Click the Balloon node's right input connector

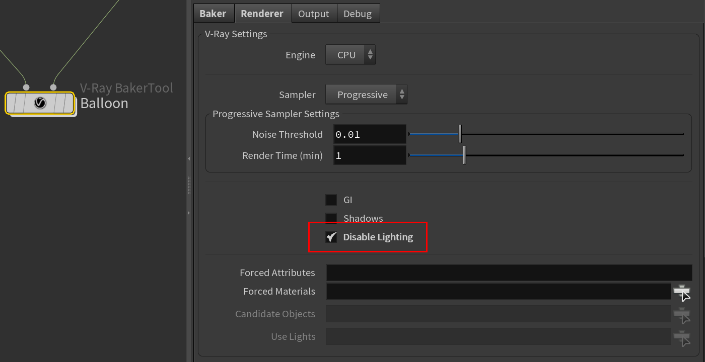click(x=53, y=87)
